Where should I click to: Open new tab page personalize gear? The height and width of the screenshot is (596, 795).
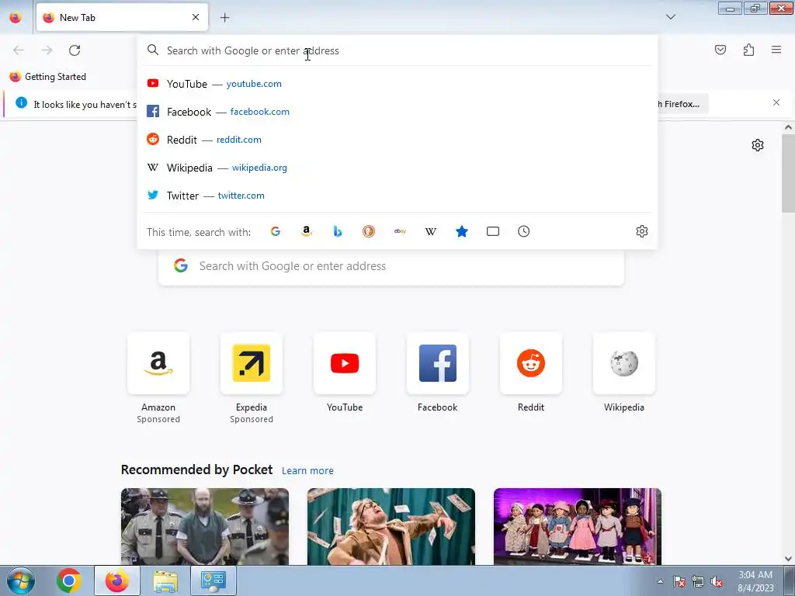(x=758, y=145)
